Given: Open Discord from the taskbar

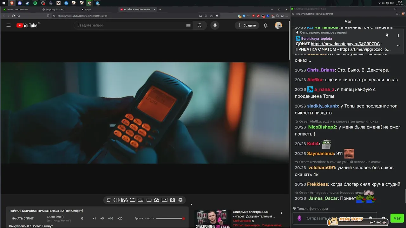Looking at the screenshot, I should coord(20,3).
